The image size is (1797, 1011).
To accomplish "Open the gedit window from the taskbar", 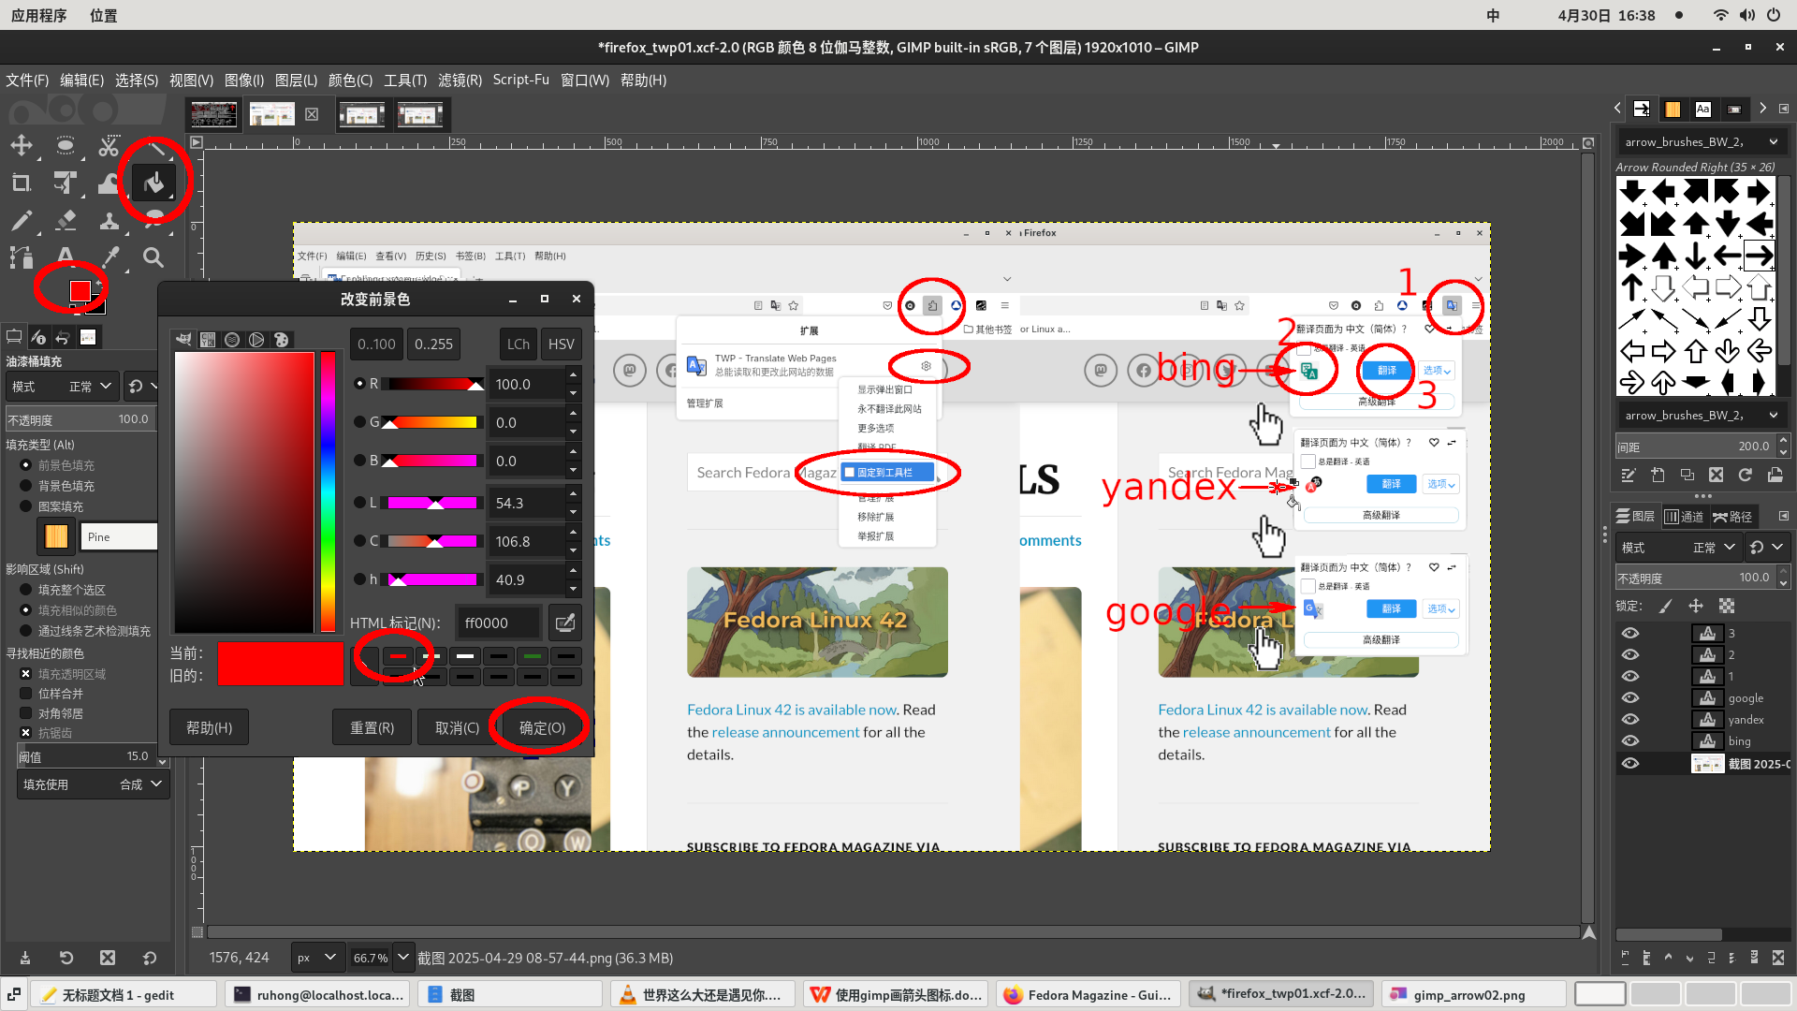I will pyautogui.click(x=123, y=994).
